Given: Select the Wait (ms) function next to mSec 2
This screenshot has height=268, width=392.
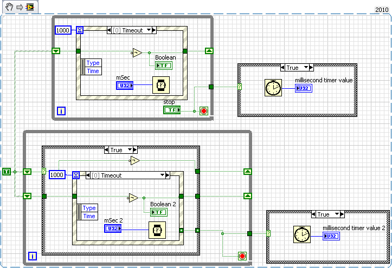Looking at the screenshot, I should pos(156,229).
